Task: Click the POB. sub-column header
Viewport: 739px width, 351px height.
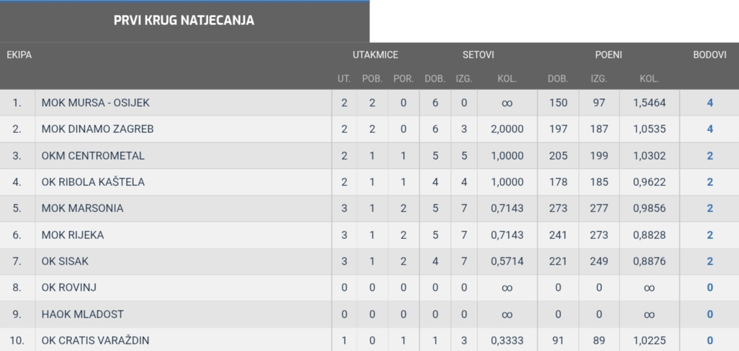Action: pyautogui.click(x=372, y=78)
